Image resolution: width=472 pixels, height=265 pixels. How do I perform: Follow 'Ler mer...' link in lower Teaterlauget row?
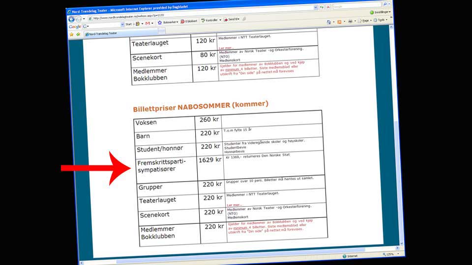234,205
